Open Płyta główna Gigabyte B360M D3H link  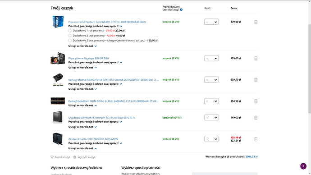[89, 58]
